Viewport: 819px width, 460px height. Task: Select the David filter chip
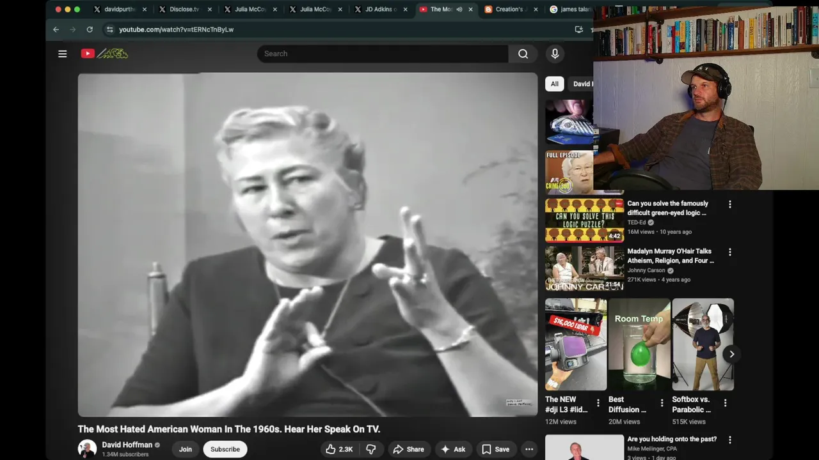click(581, 84)
